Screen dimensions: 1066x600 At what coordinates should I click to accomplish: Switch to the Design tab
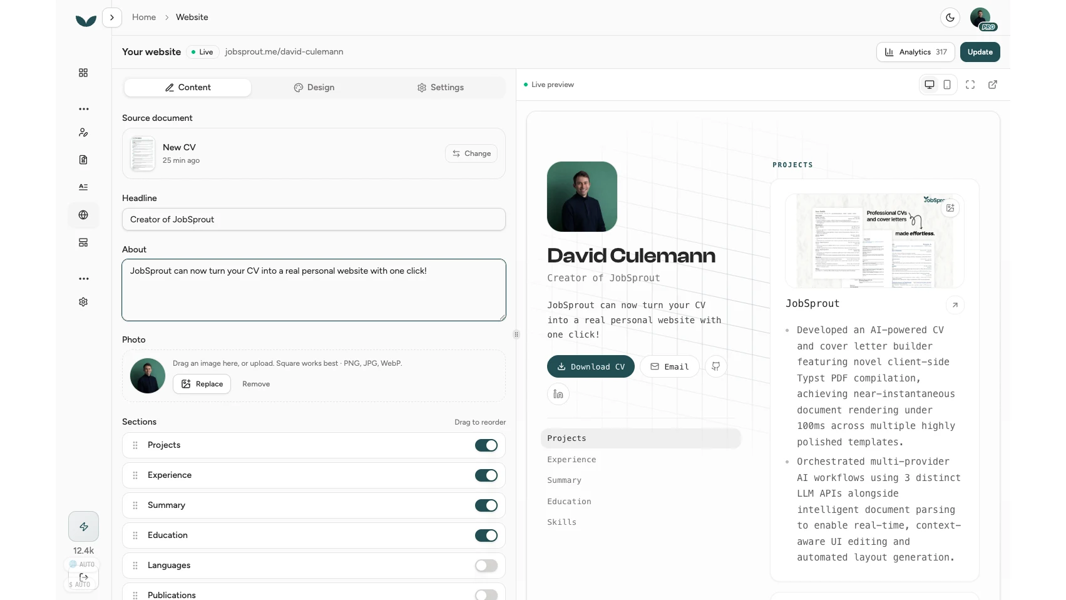tap(314, 88)
